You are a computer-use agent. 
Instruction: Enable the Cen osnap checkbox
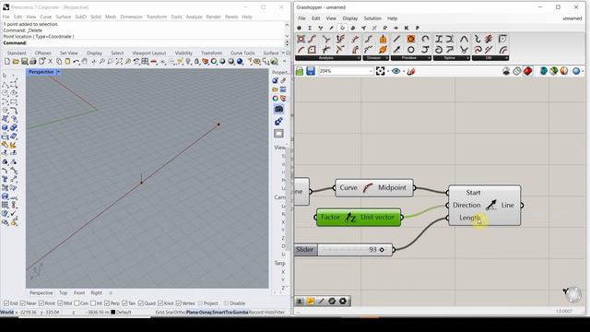[x=77, y=303]
